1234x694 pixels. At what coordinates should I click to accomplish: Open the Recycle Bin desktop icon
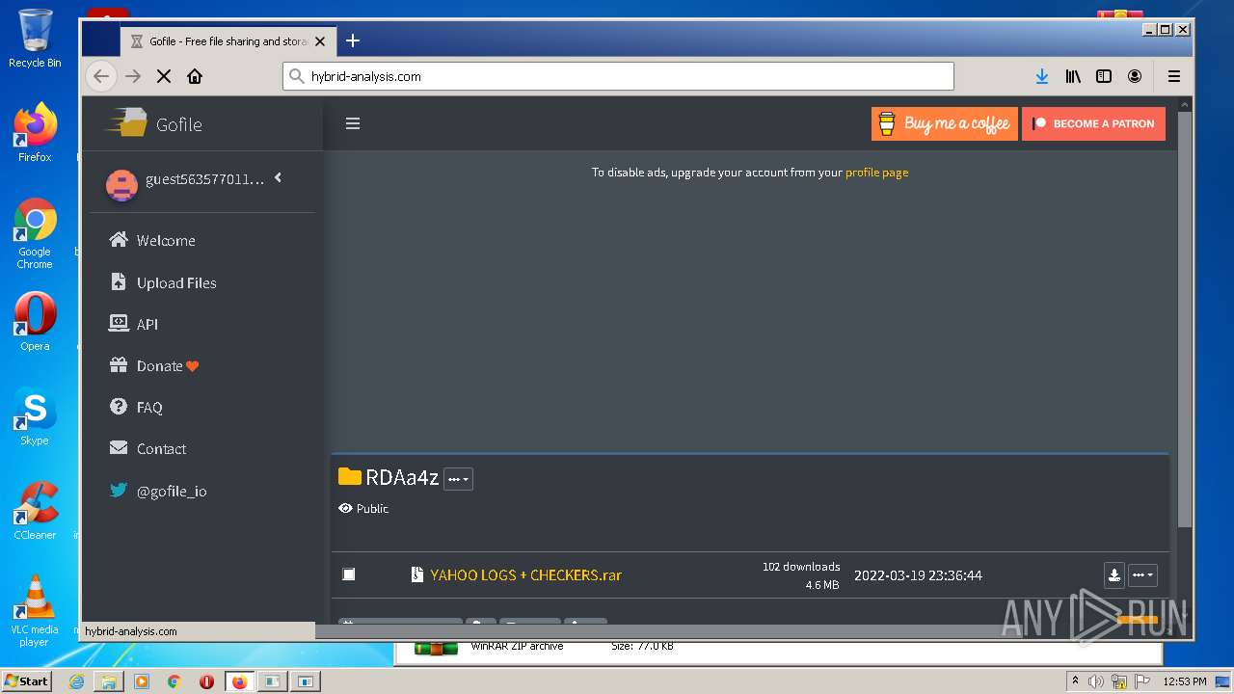(35, 39)
